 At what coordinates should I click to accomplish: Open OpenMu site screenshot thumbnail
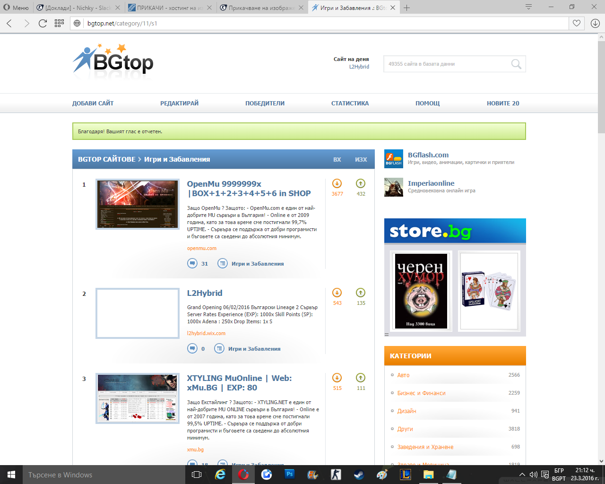click(138, 204)
